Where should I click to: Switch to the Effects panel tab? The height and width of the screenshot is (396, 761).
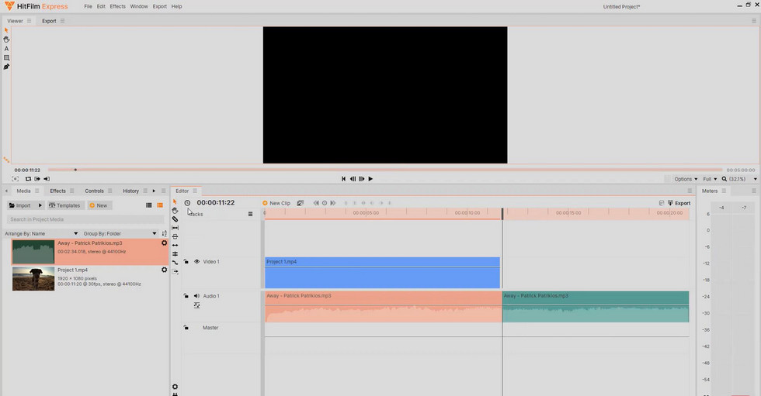click(x=57, y=191)
